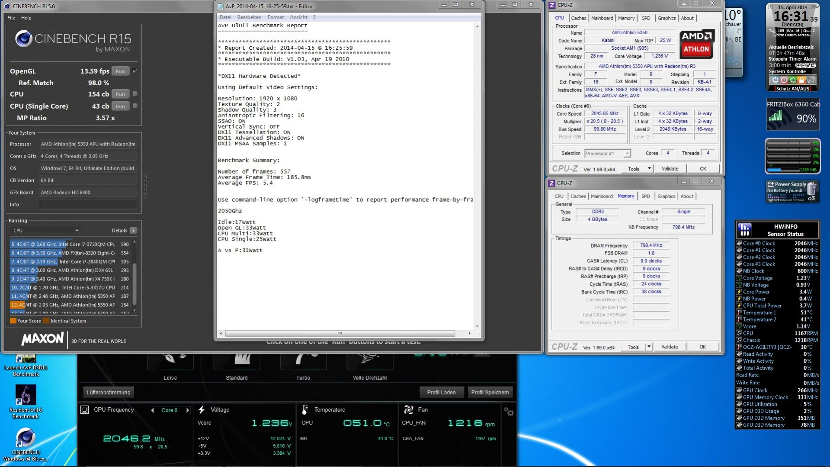
Task: Click the MAXON logo at Cinebench bottom
Action: [x=42, y=339]
